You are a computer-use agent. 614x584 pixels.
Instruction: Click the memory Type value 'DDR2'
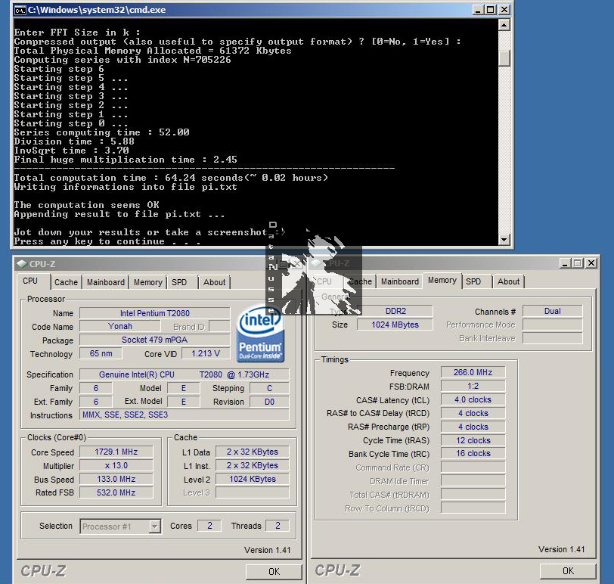point(395,311)
